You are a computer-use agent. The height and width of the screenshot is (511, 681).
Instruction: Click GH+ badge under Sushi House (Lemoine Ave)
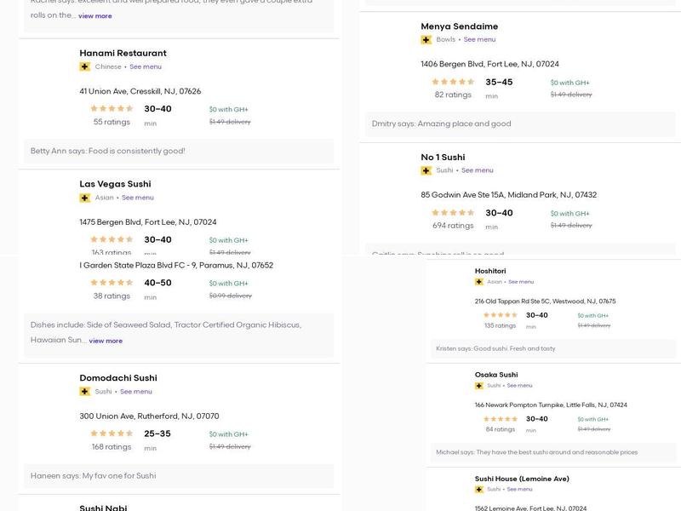[479, 490]
